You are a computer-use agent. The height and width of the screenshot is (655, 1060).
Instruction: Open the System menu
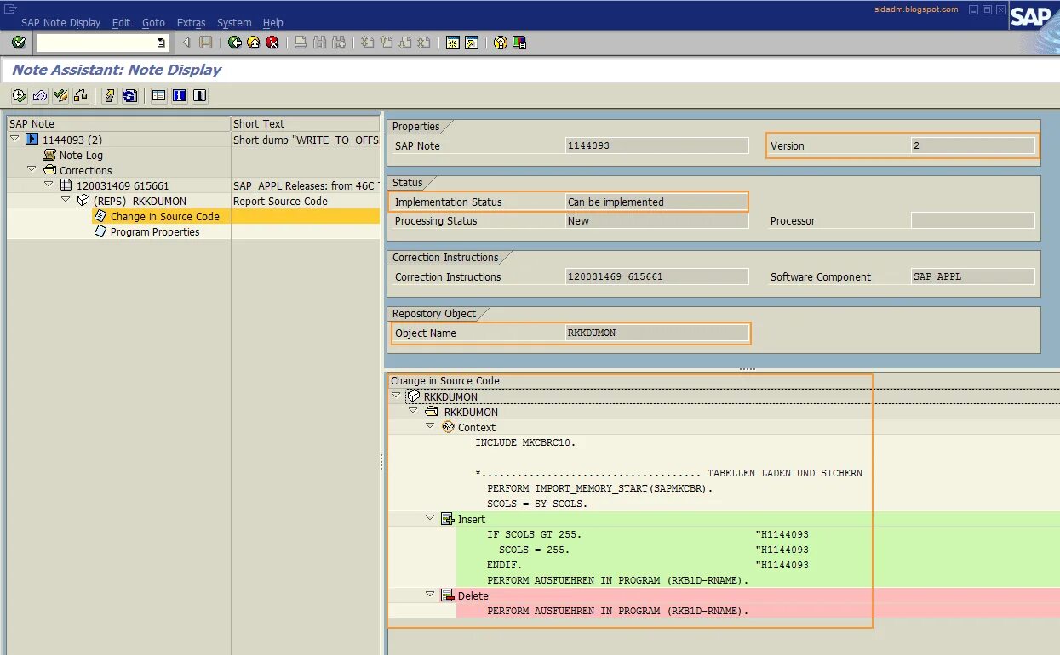(234, 23)
